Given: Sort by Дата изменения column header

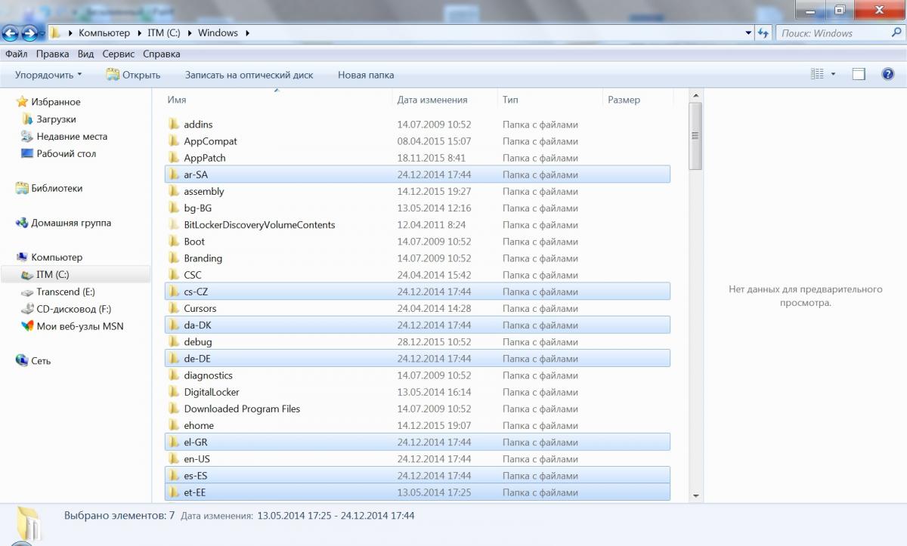Looking at the screenshot, I should pos(432,100).
